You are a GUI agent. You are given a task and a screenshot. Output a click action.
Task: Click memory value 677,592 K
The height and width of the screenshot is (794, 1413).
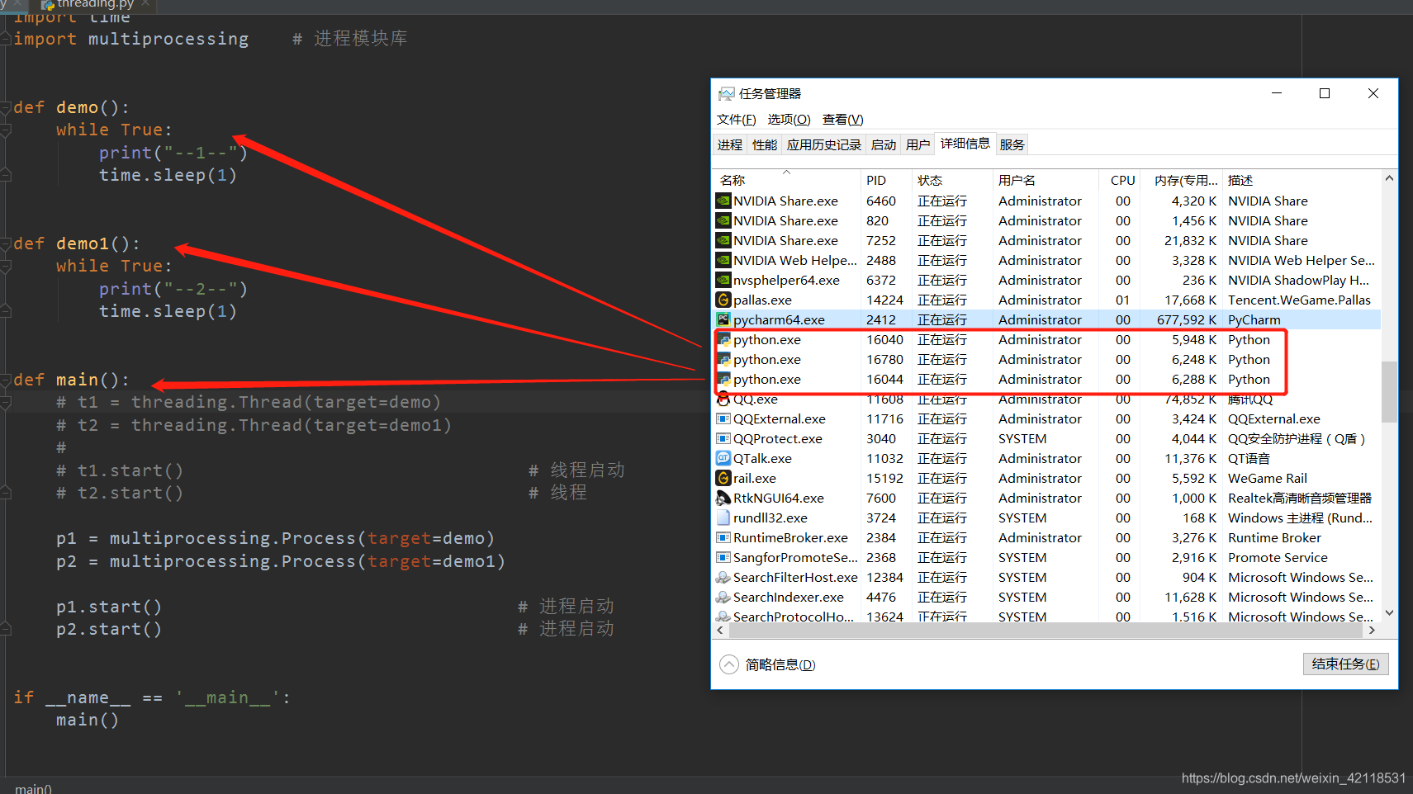pos(1187,319)
